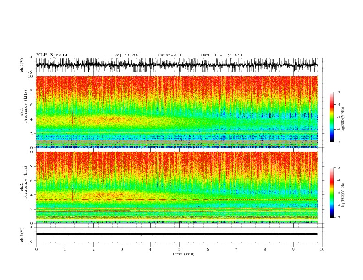Click the ch.1(V) waveform axis label
This screenshot has width=363, height=280.
pyautogui.click(x=22, y=65)
